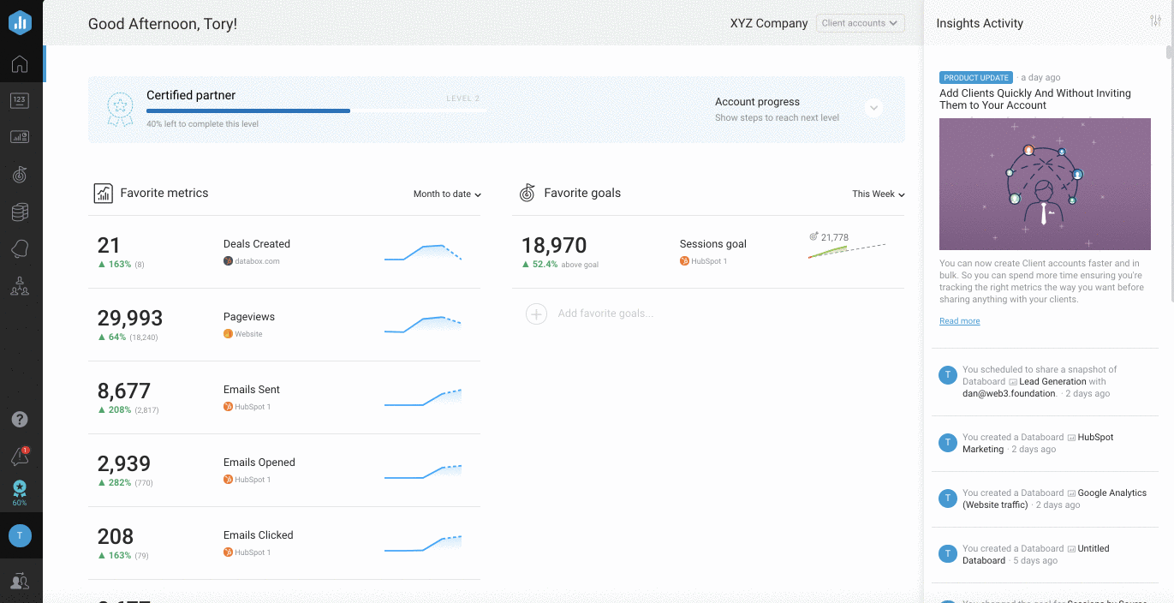
Task: Click the Pageviews sparkline chart
Action: 423,325
